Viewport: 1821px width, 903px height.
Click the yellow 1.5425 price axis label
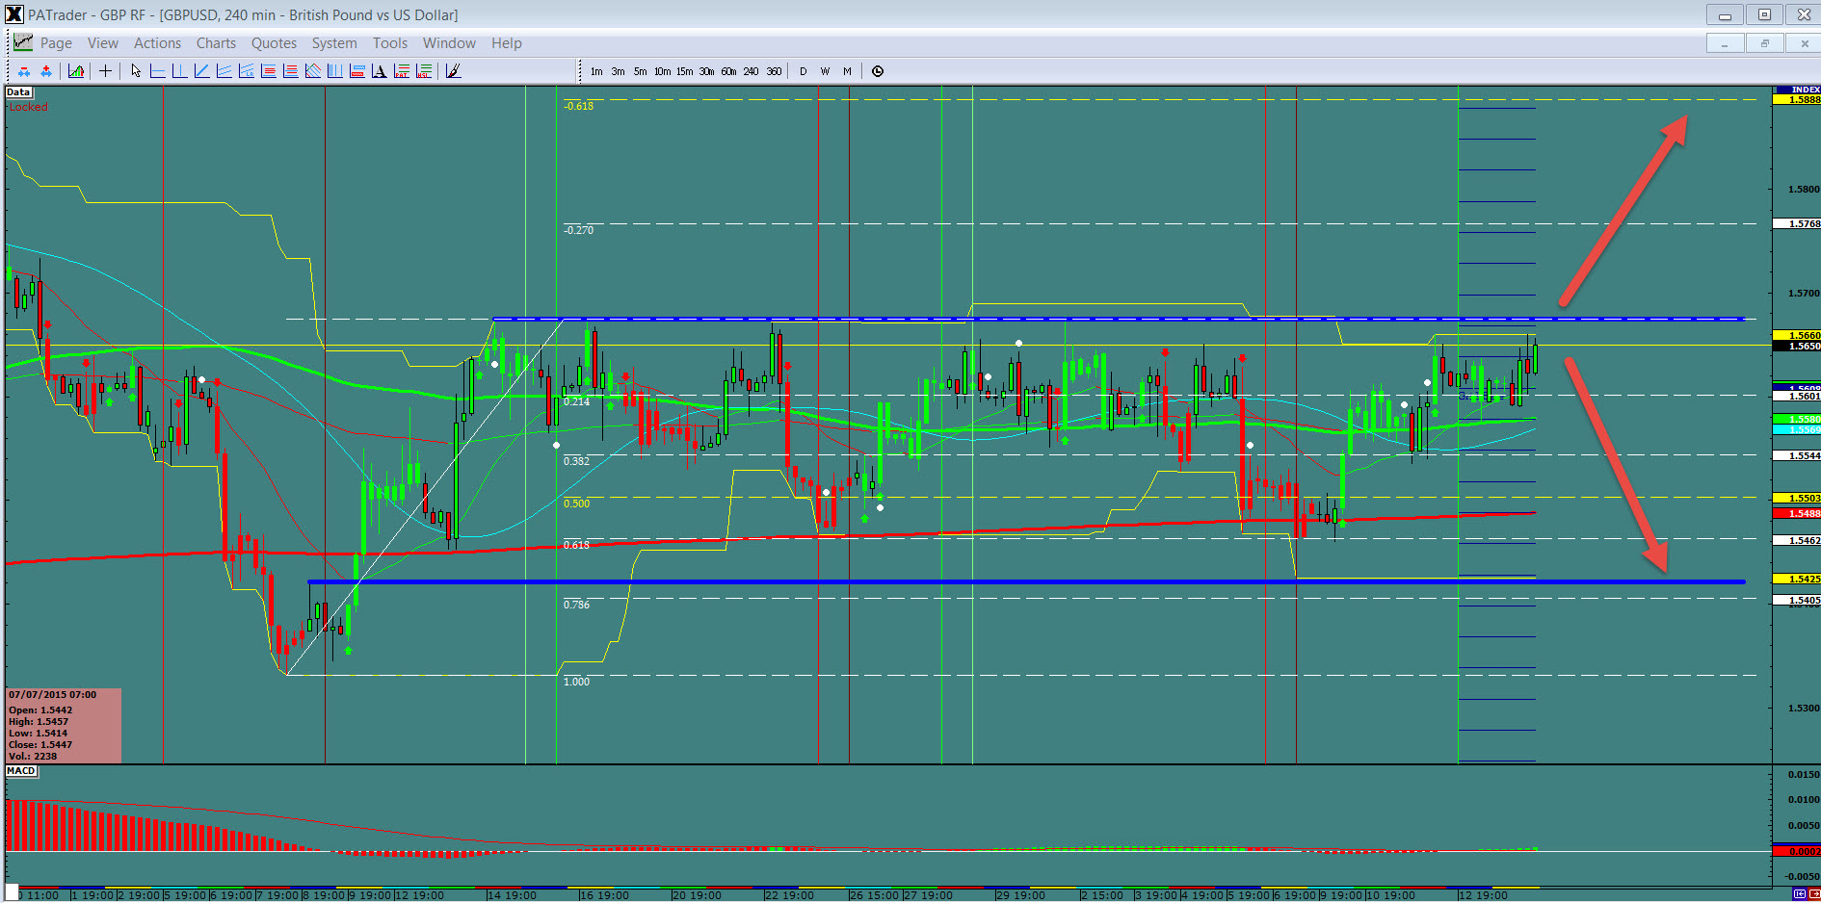(1797, 579)
